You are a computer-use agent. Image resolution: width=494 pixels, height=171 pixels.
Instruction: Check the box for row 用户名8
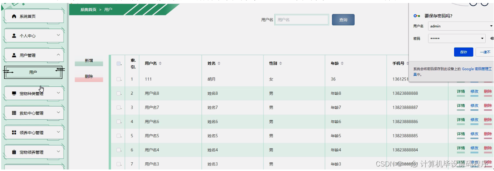118,93
